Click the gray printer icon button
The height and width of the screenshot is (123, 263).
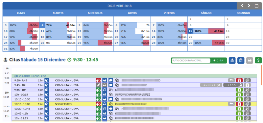click(250, 61)
